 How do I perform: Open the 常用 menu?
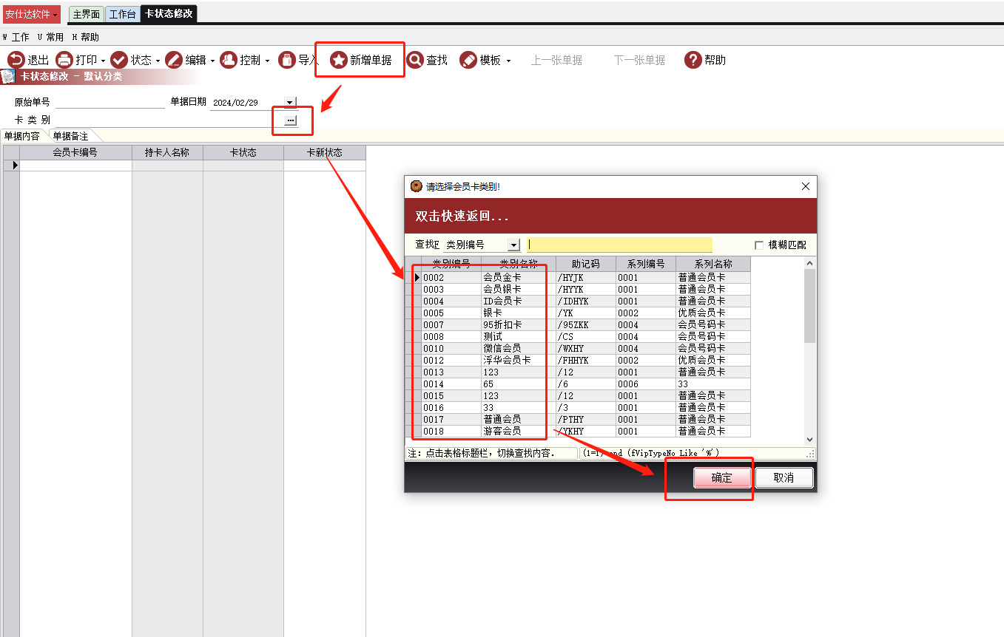pos(50,37)
